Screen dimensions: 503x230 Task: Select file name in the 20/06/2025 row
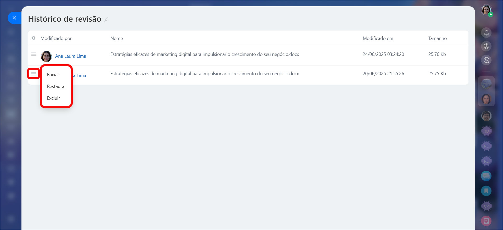click(x=205, y=74)
